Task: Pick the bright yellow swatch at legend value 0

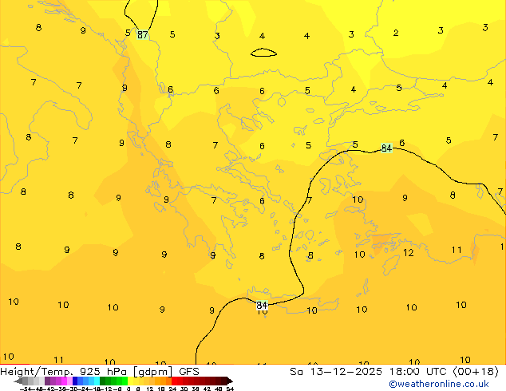Action: click(130, 381)
